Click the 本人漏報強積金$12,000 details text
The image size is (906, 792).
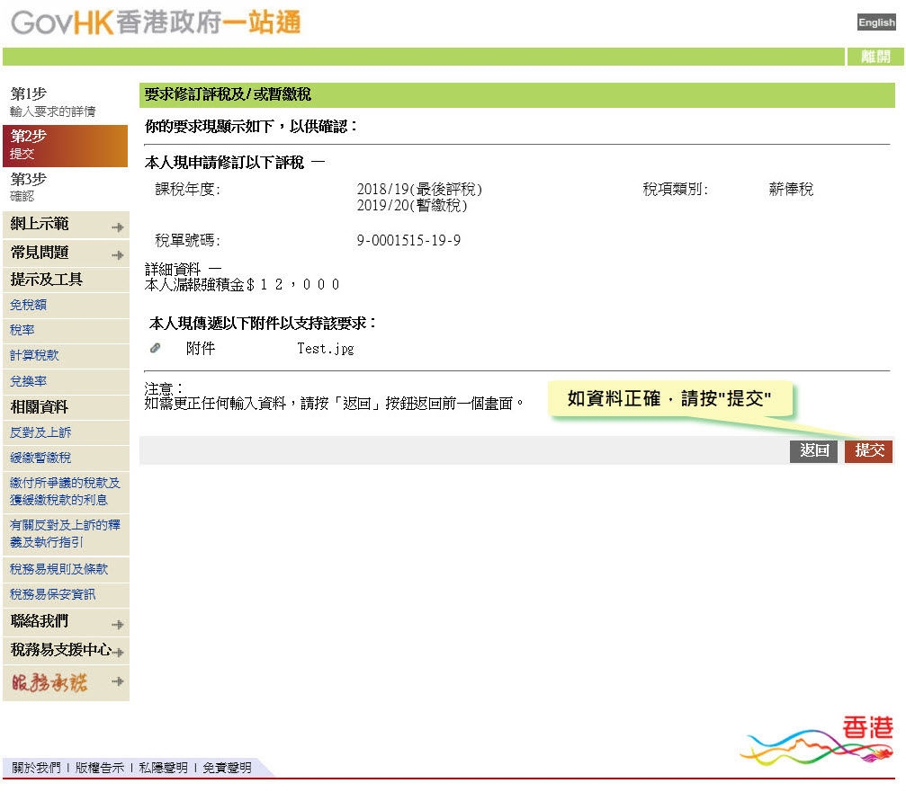point(242,285)
